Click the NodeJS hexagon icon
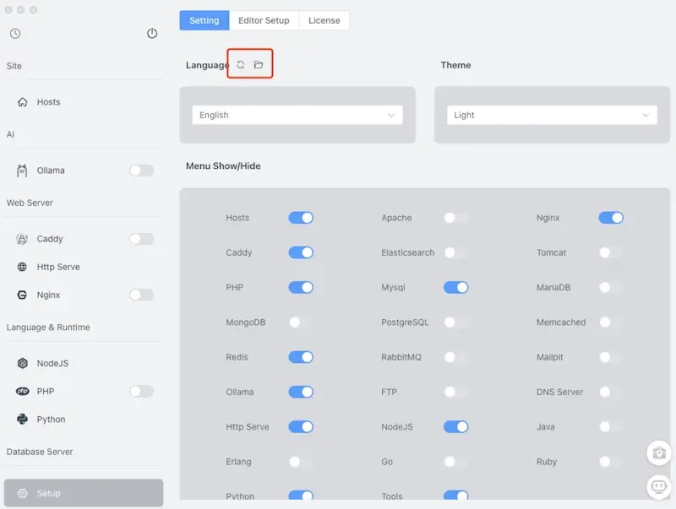The width and height of the screenshot is (676, 509). [x=23, y=364]
